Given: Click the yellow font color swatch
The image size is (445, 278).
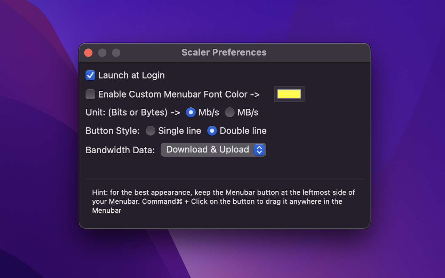Looking at the screenshot, I should 289,94.
